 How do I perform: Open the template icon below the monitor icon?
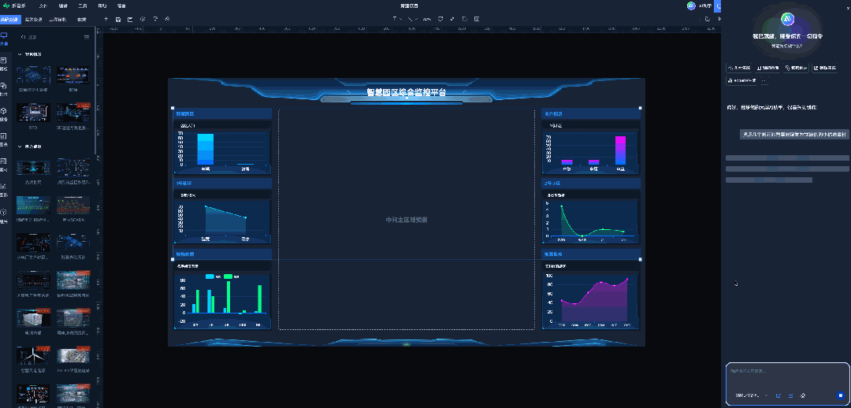4,60
